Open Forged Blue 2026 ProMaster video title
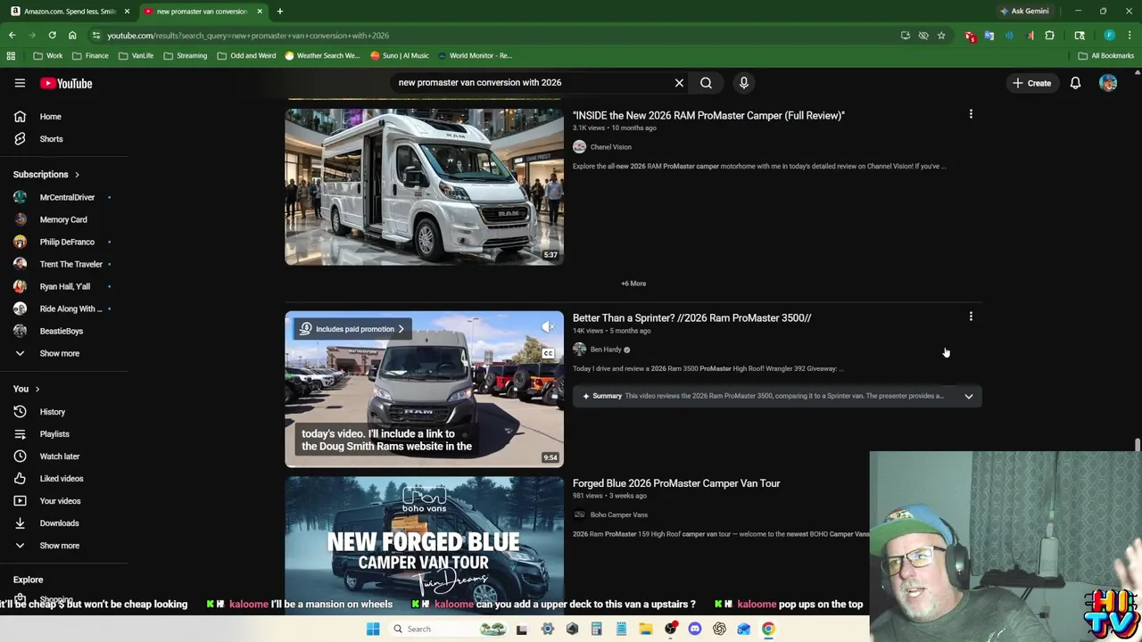This screenshot has width=1142, height=642. click(x=676, y=483)
